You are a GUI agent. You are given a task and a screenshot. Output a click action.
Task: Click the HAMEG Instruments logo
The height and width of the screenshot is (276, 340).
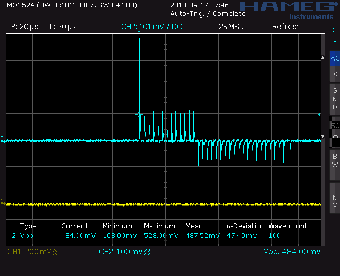point(290,11)
